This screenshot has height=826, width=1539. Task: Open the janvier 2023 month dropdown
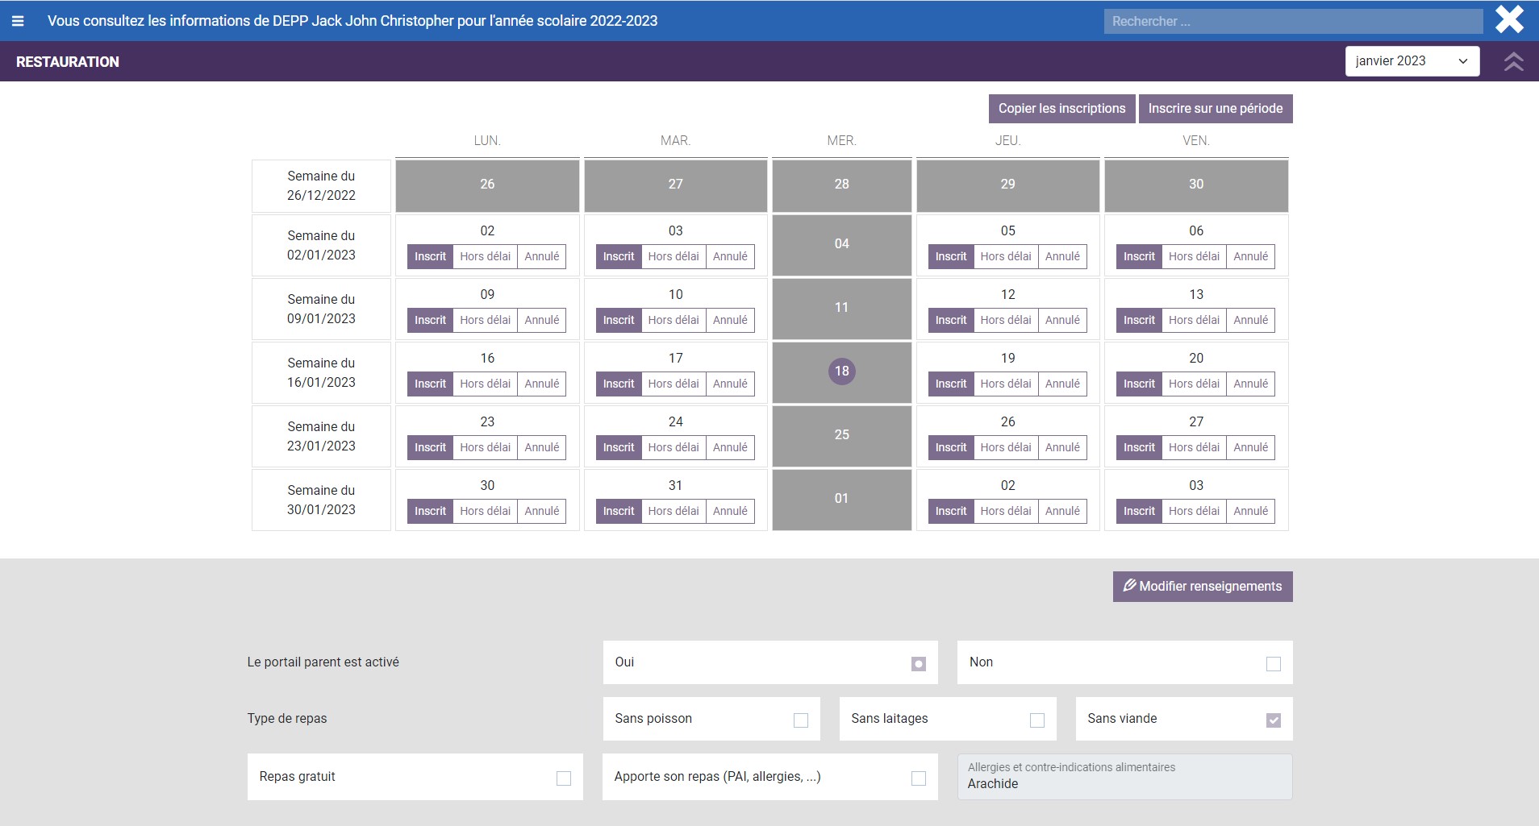coord(1412,61)
